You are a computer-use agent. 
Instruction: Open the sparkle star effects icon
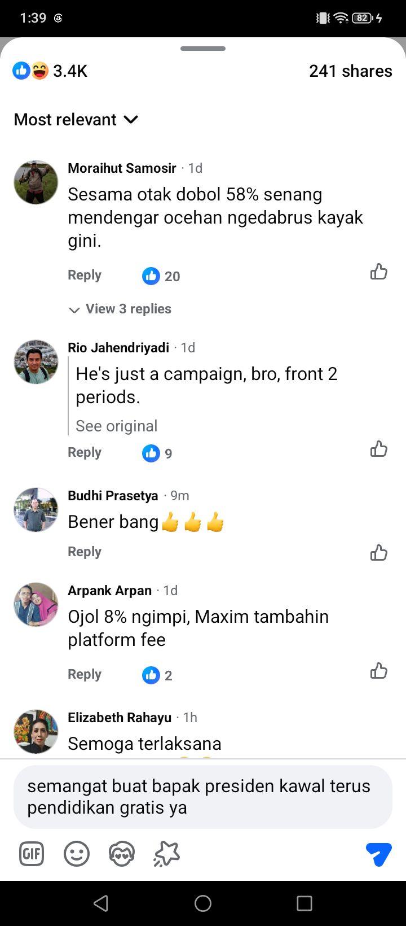(x=166, y=854)
